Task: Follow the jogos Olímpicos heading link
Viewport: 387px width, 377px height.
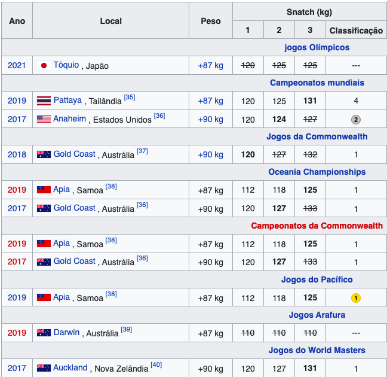Action: 317,47
